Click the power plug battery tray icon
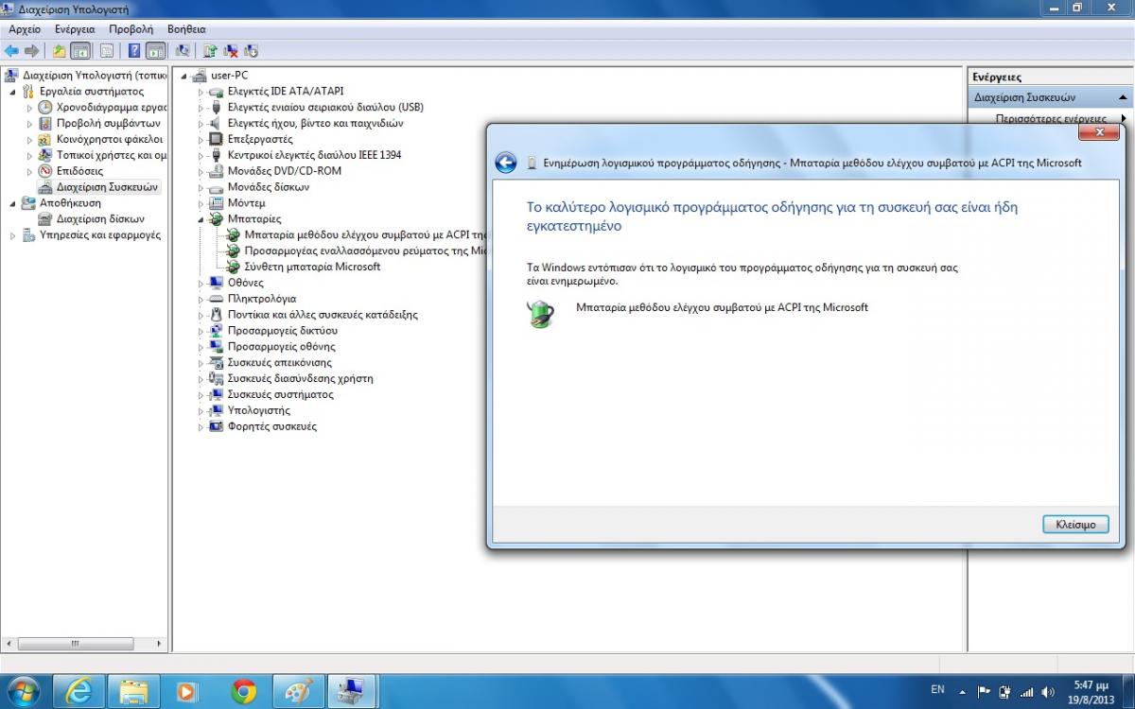Viewport: 1135px width, 709px height. pos(1005,692)
